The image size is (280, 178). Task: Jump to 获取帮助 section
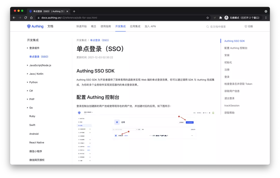(x=229, y=113)
